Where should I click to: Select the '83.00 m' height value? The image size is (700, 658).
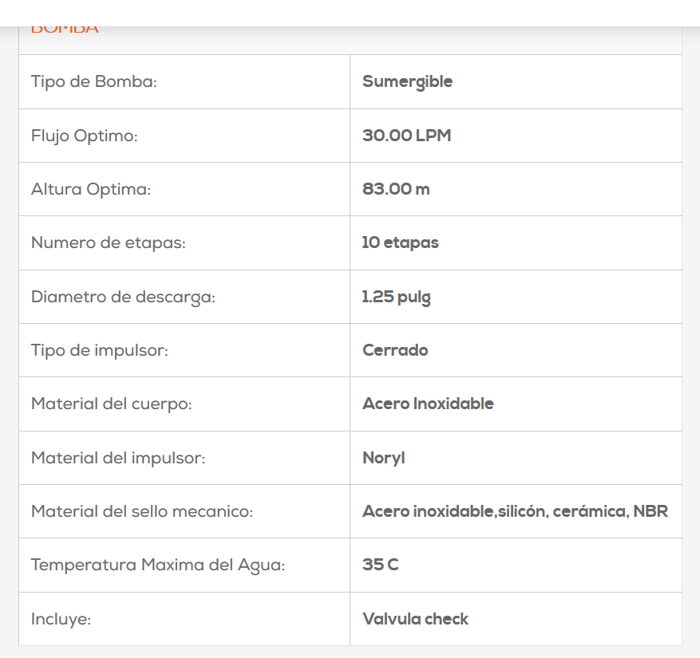point(396,189)
